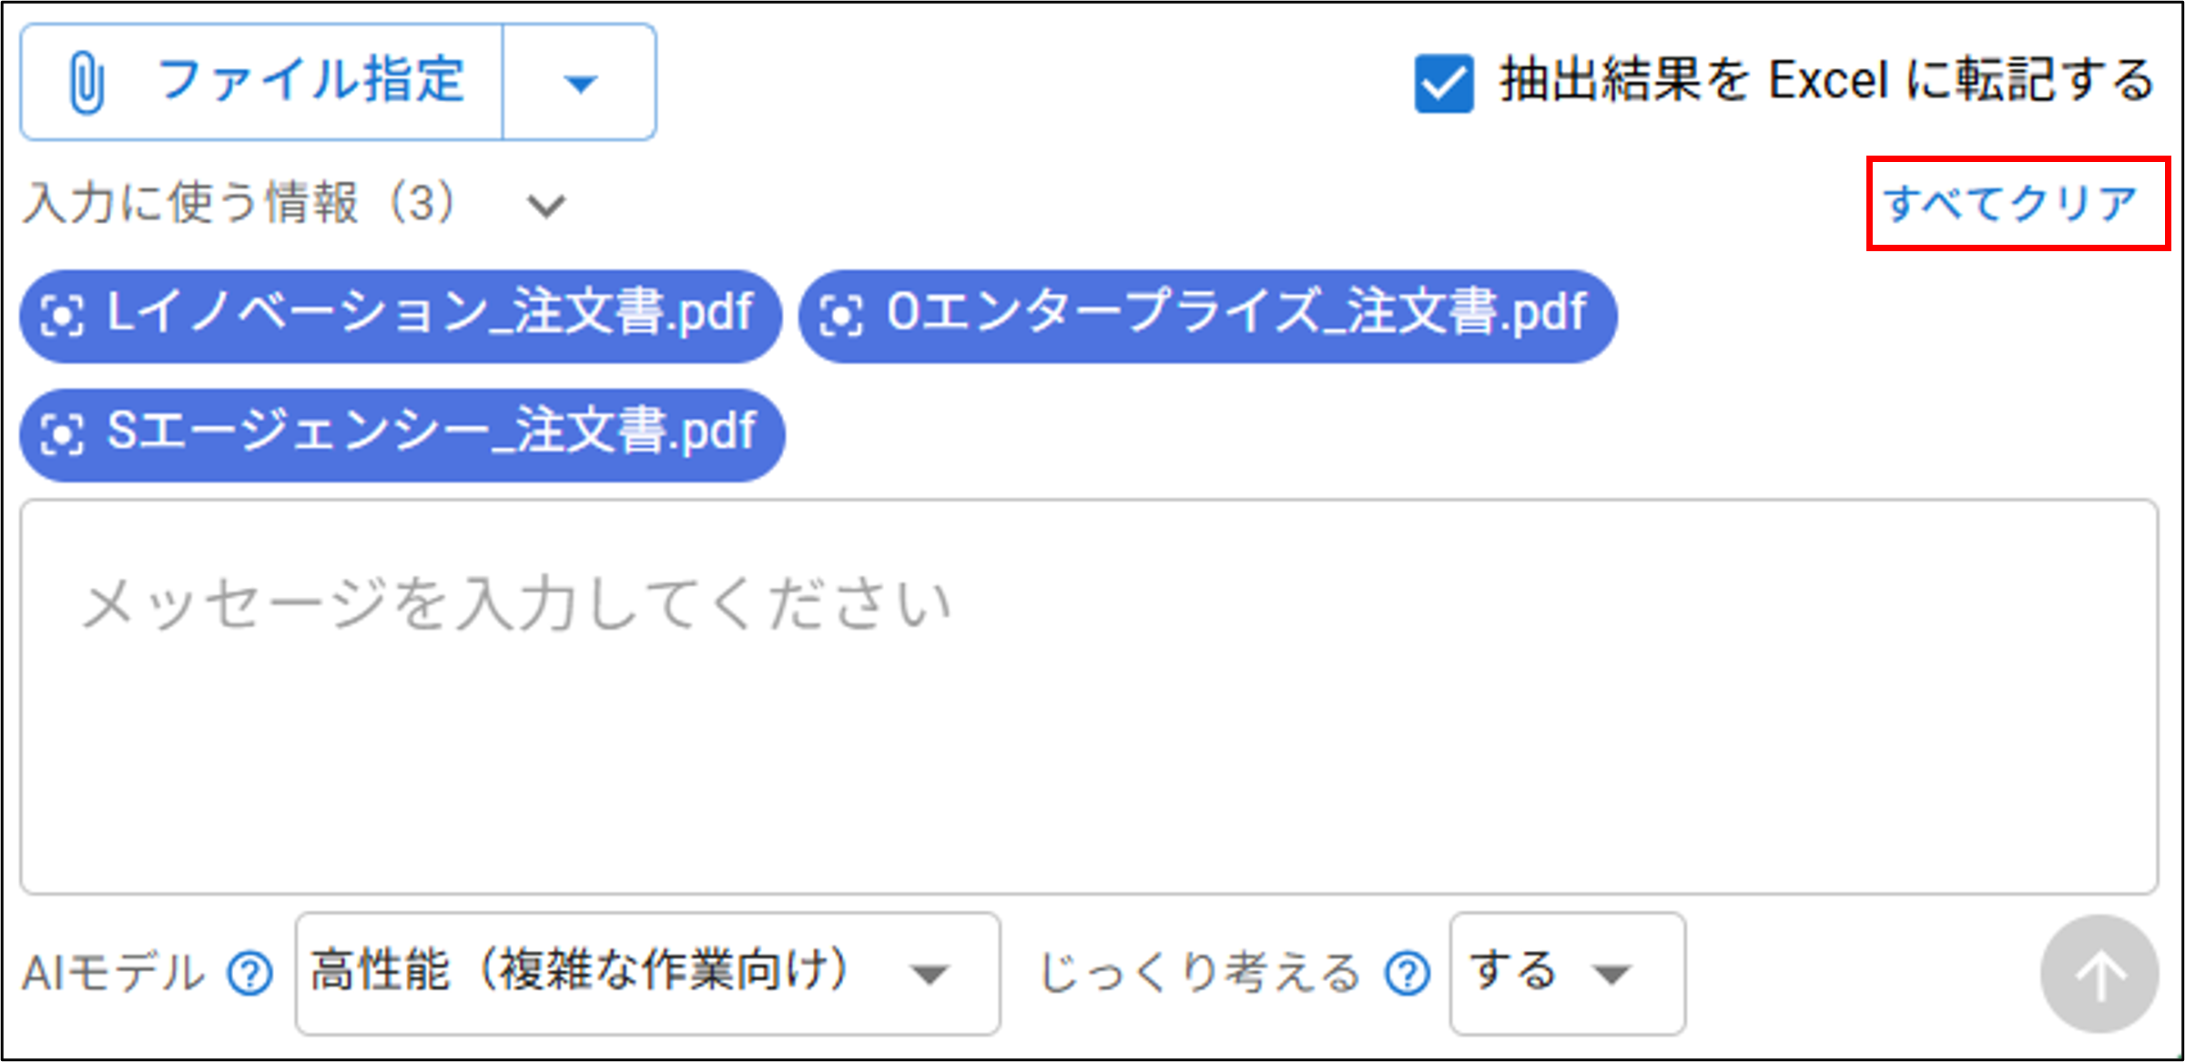Click the send arrow button
The width and height of the screenshot is (2185, 1062).
point(2099,974)
